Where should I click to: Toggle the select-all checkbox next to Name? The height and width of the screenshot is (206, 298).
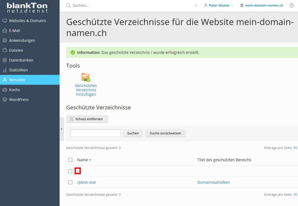[x=70, y=160]
